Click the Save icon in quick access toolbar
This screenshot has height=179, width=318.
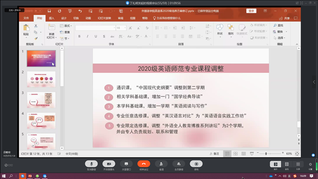coord(49,11)
